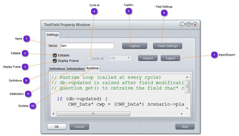
Task: Switch to the Definitions tab
Action: click(x=57, y=69)
